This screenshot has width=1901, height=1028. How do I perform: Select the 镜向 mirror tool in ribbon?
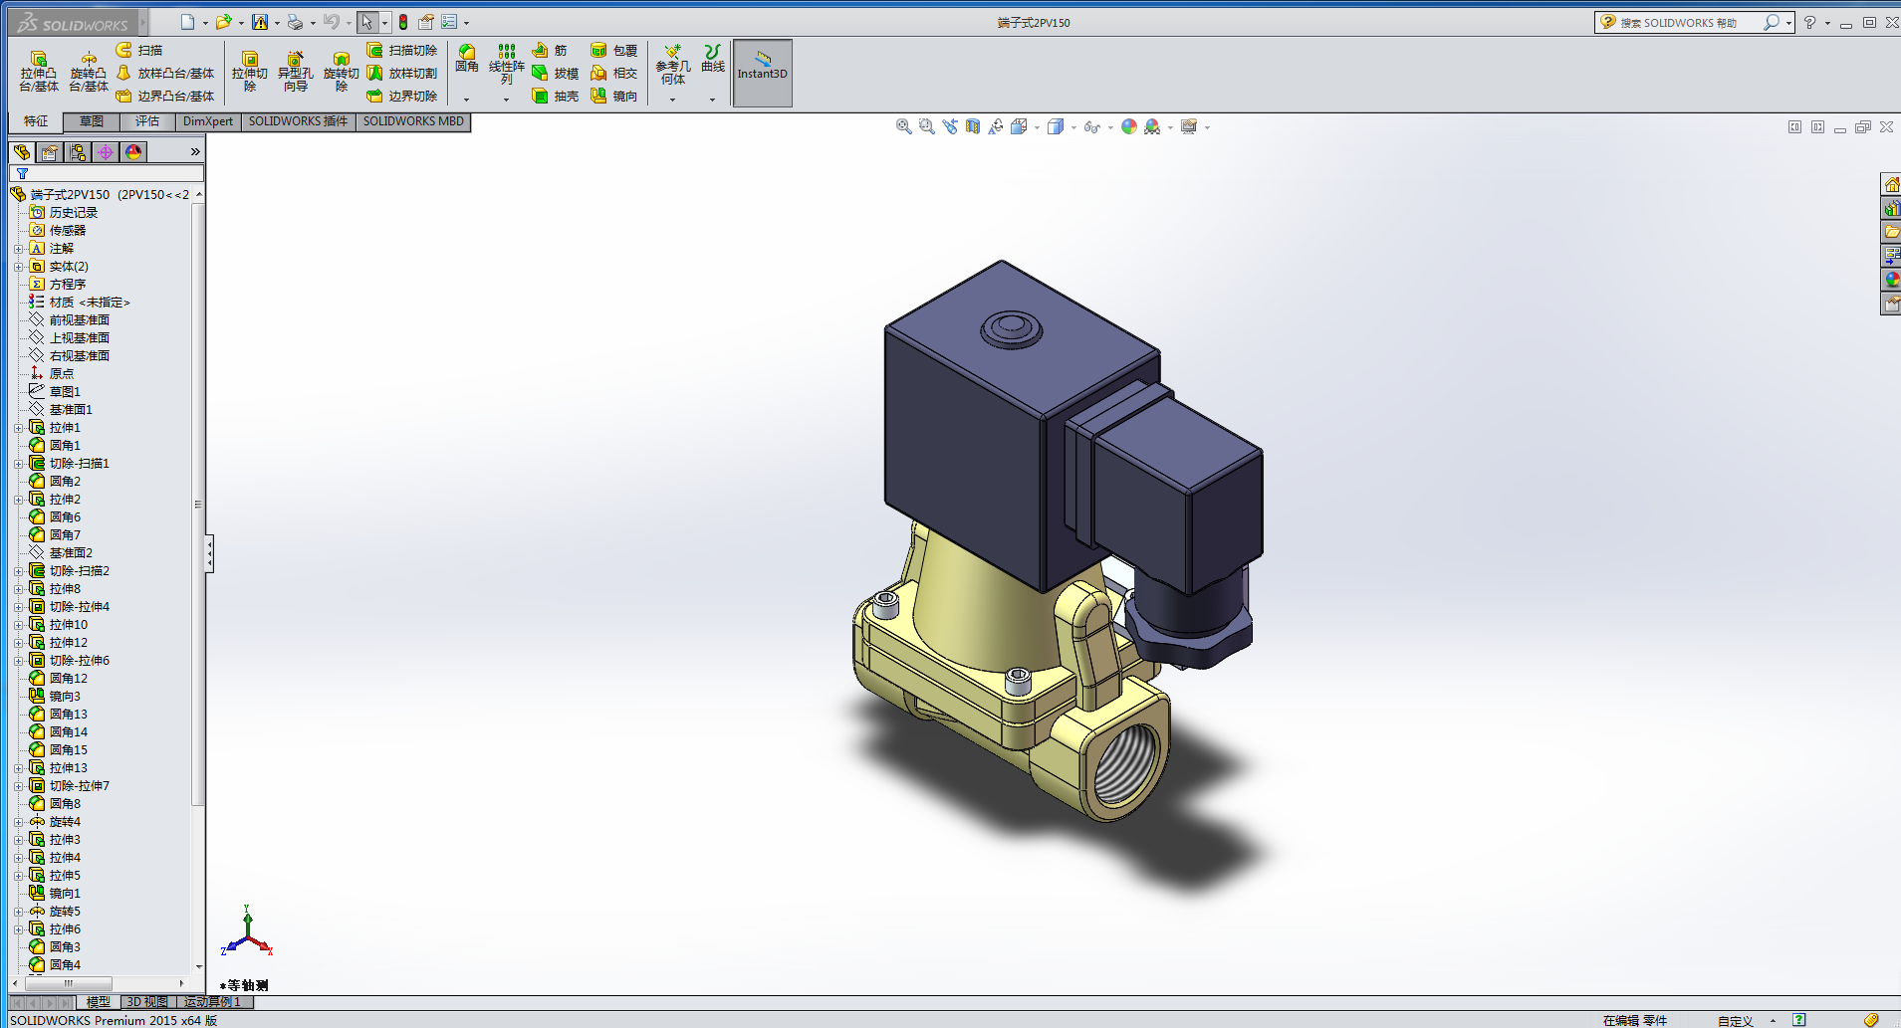click(x=613, y=97)
